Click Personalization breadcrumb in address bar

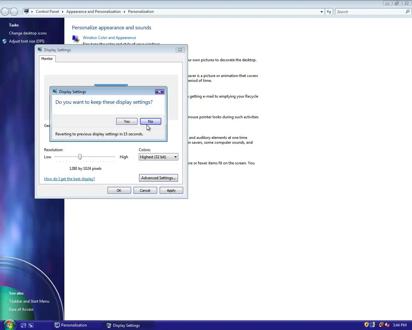[141, 12]
